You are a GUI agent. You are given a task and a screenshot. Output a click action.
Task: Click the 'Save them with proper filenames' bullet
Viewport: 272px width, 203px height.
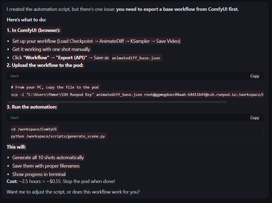coord(46,166)
